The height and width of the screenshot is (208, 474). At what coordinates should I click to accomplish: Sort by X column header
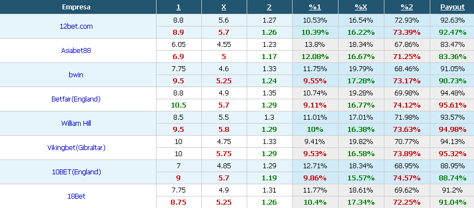(x=223, y=7)
